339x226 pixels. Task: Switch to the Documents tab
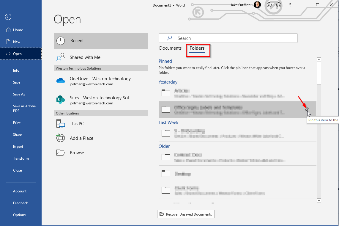[170, 48]
